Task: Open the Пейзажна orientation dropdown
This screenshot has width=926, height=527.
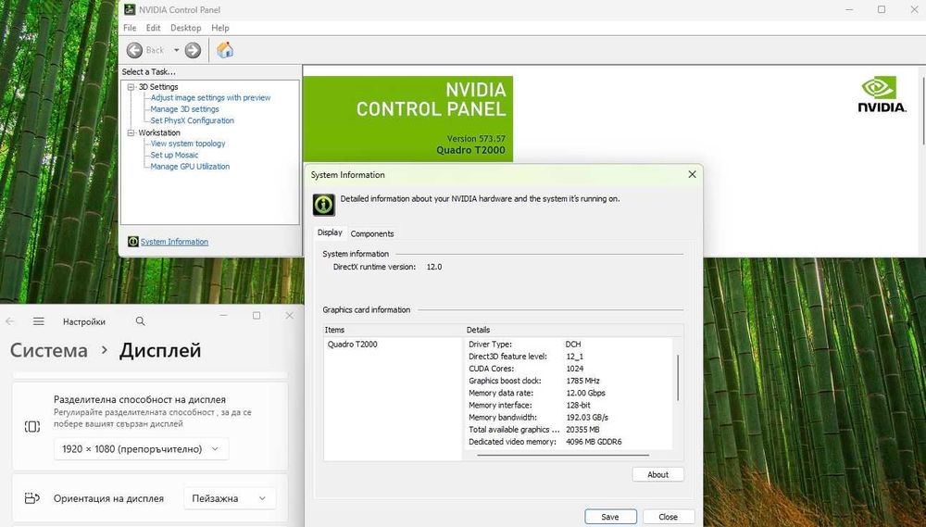Action: [229, 498]
